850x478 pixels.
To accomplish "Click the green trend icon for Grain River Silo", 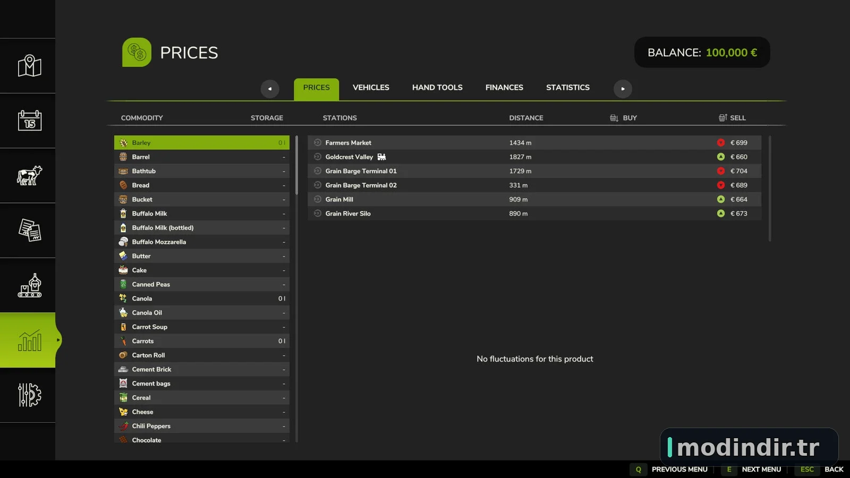I will pyautogui.click(x=721, y=214).
